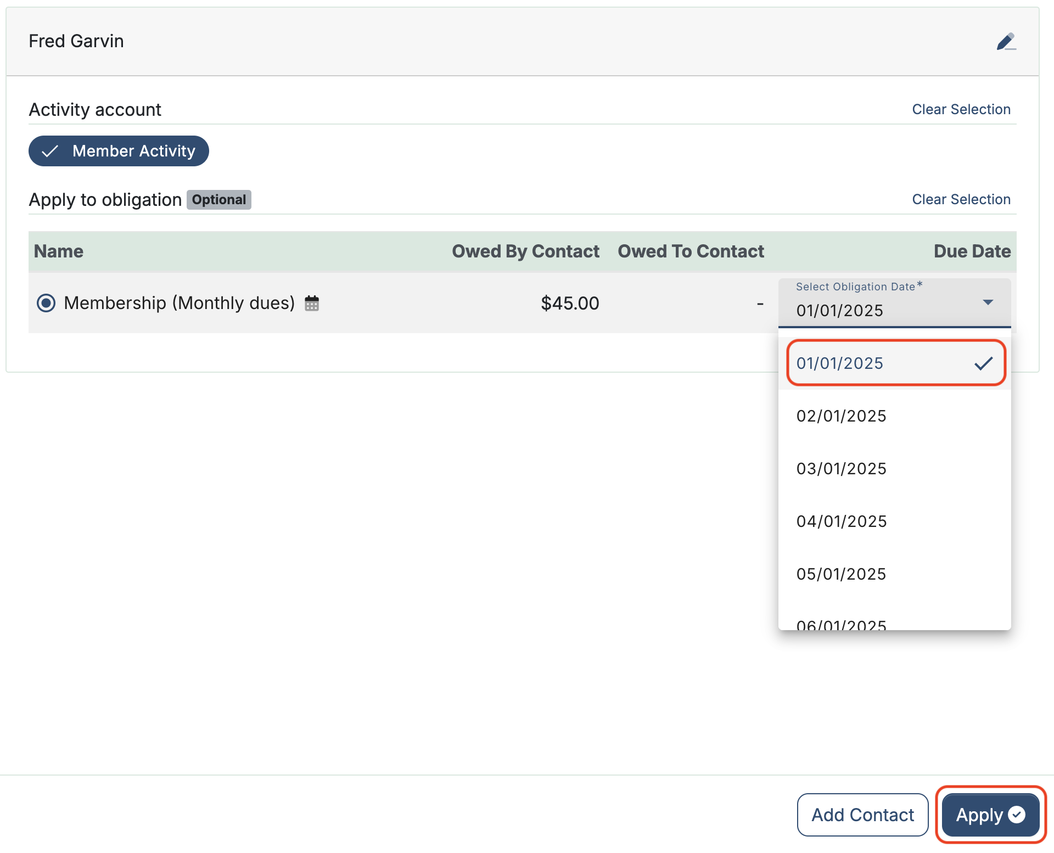This screenshot has width=1054, height=853.
Task: Select the highlighted 01/01/2025 option
Action: 840,363
